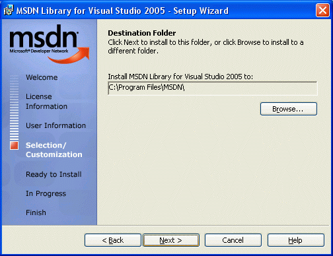Proceed with the Next button

(x=171, y=240)
